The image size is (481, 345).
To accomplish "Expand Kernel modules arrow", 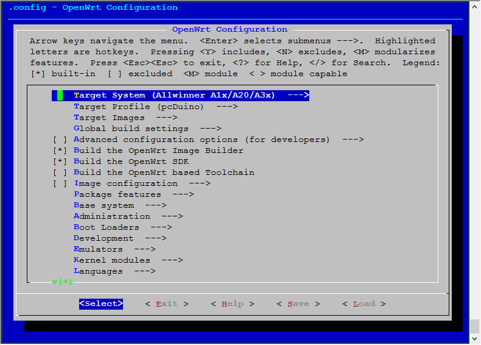I will [x=172, y=260].
